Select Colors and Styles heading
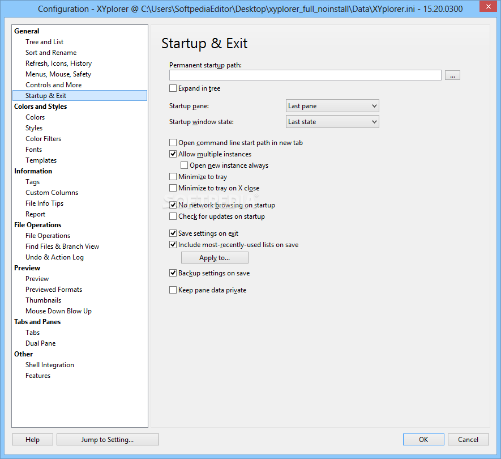The width and height of the screenshot is (501, 459). (x=41, y=107)
